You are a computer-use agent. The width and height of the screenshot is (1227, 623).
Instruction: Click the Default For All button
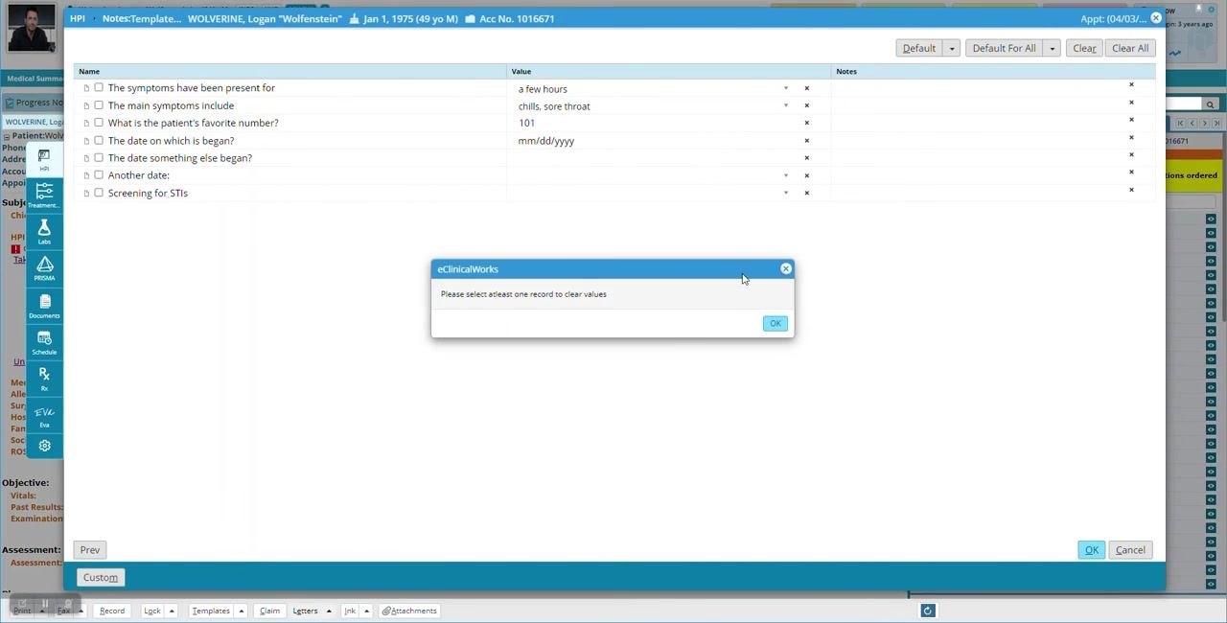[1004, 48]
